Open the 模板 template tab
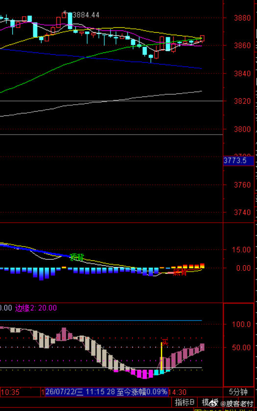The width and height of the screenshot is (257, 411). tap(210, 402)
